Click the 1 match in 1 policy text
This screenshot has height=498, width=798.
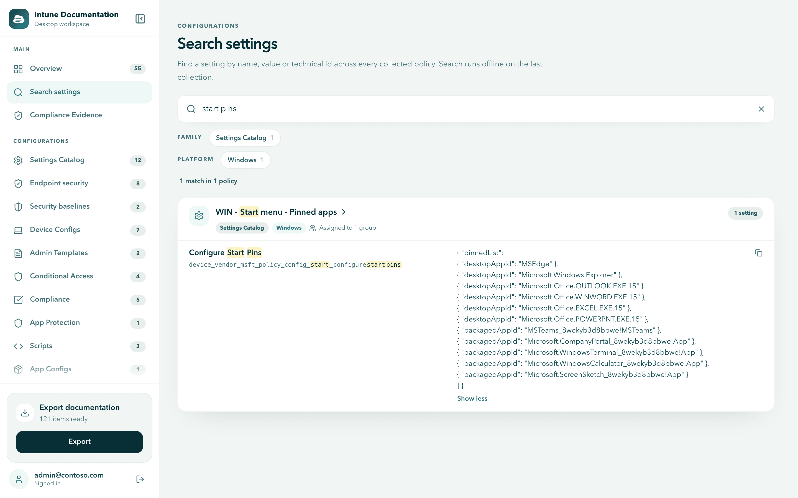coord(208,181)
